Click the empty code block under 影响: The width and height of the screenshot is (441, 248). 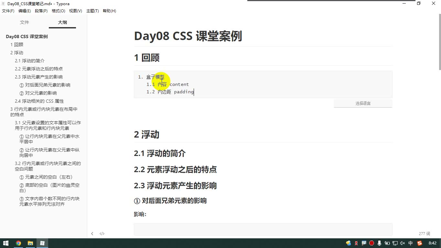(x=263, y=229)
